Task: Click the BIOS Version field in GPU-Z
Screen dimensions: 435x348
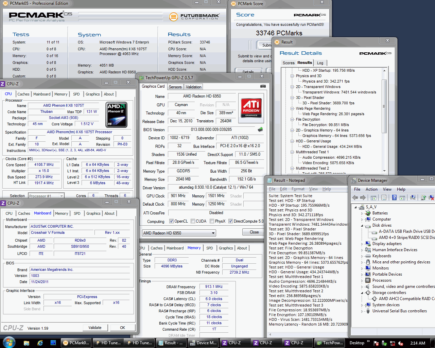Action: click(x=211, y=129)
